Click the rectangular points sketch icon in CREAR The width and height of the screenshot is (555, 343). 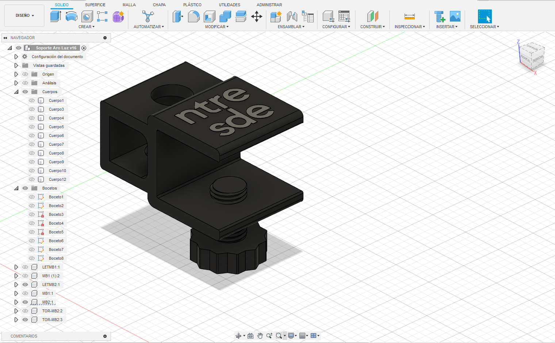click(x=102, y=16)
